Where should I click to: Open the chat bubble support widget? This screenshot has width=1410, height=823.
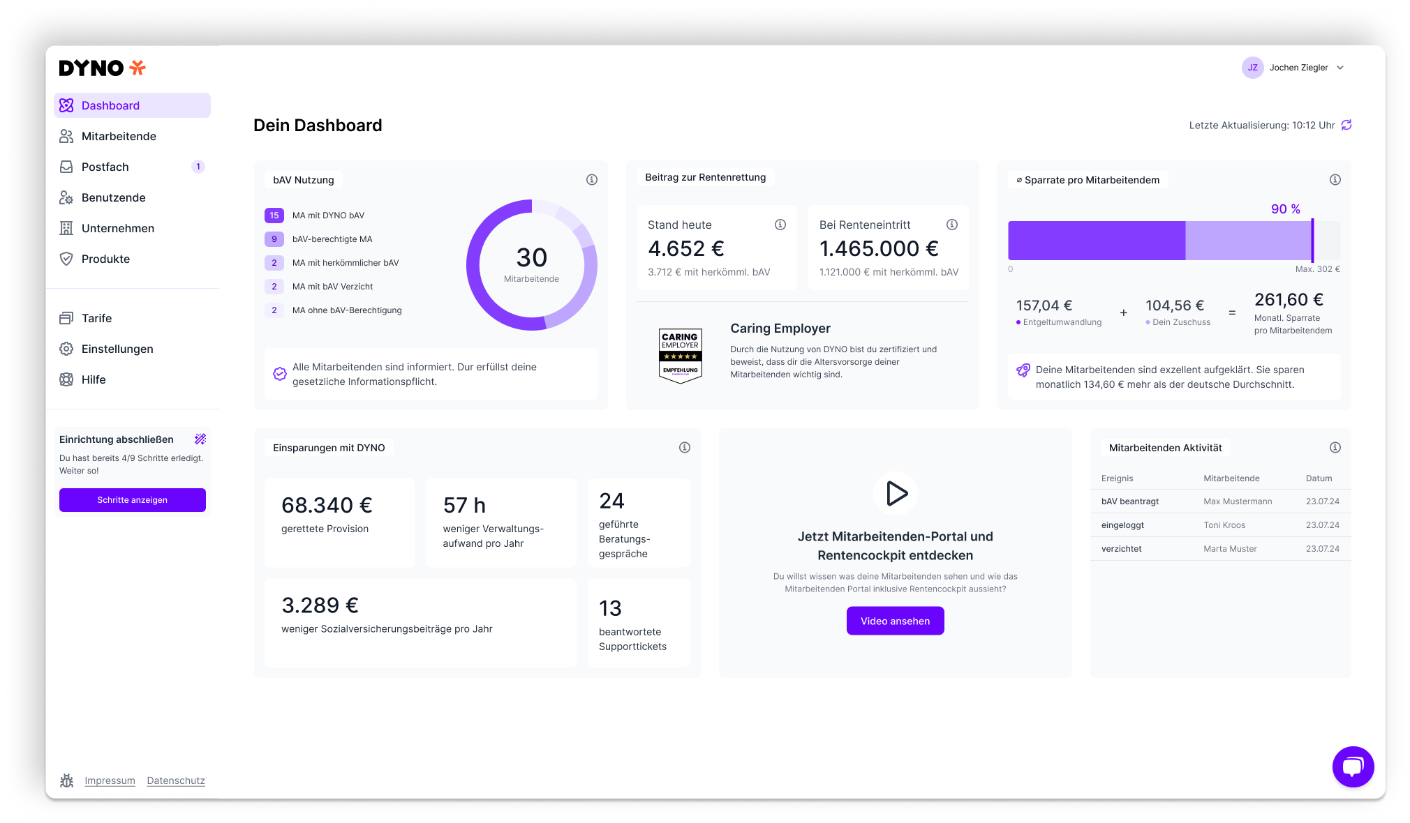pos(1353,767)
